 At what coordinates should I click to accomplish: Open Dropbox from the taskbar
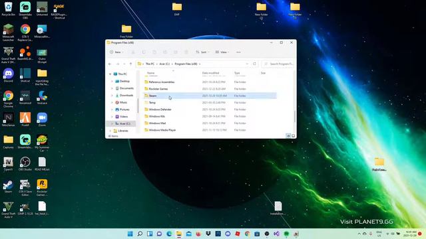pos(208,234)
